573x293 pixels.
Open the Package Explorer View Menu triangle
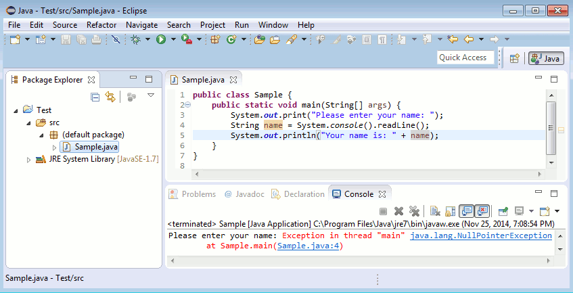point(151,95)
